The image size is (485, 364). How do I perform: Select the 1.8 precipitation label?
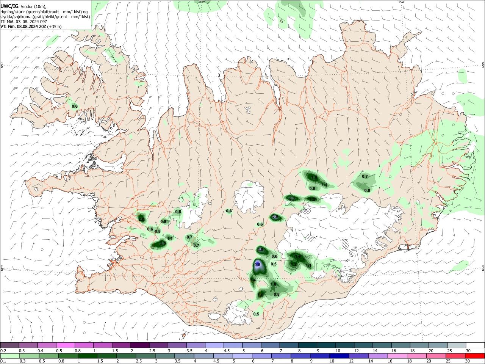point(314,177)
